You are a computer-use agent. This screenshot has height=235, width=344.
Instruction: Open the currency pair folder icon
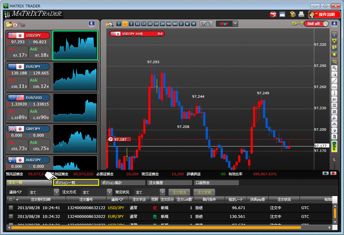pyautogui.click(x=10, y=24)
